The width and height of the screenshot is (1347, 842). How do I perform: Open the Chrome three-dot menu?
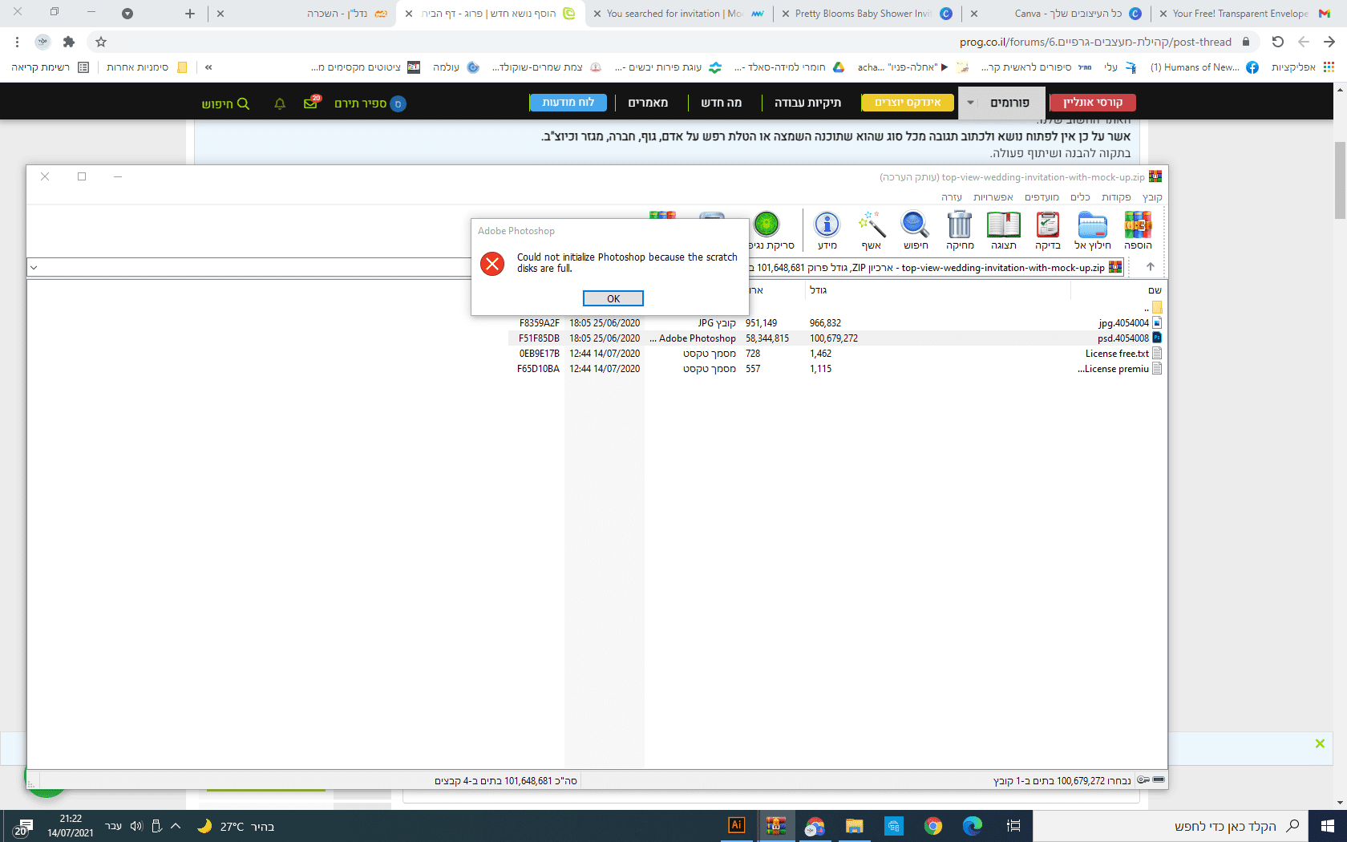[x=17, y=42]
